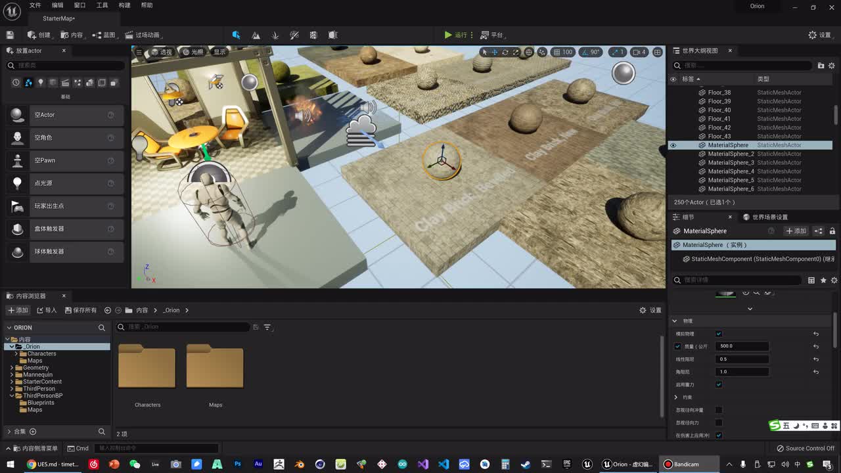Viewport: 841px width, 473px height.
Task: Toggle visibility eye of MaterialSphere actor
Action: (673, 145)
